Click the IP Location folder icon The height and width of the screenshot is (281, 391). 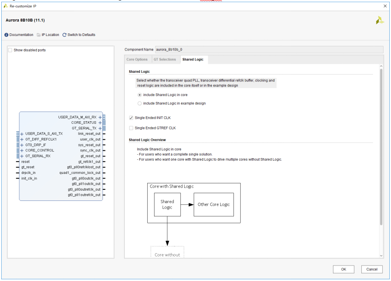pyautogui.click(x=39, y=35)
